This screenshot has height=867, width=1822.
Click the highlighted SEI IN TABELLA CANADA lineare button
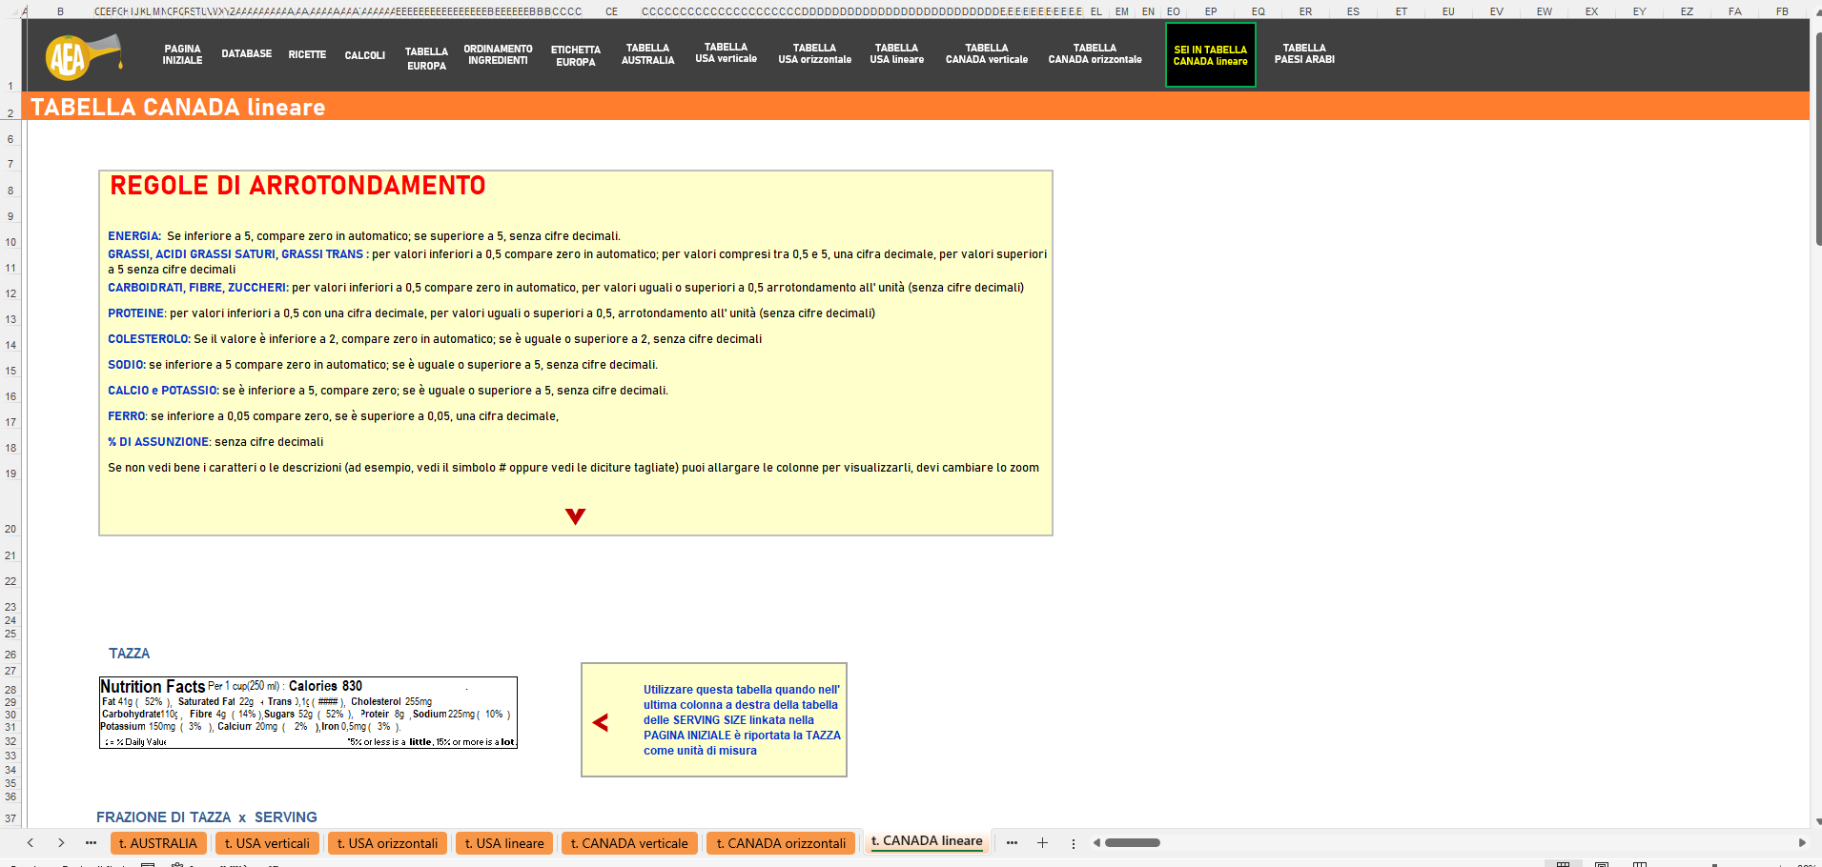(1211, 55)
